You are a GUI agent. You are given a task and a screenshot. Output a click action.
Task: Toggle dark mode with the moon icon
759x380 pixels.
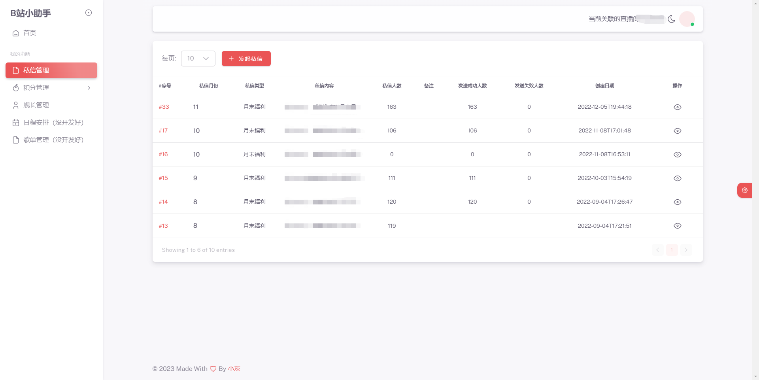point(671,19)
